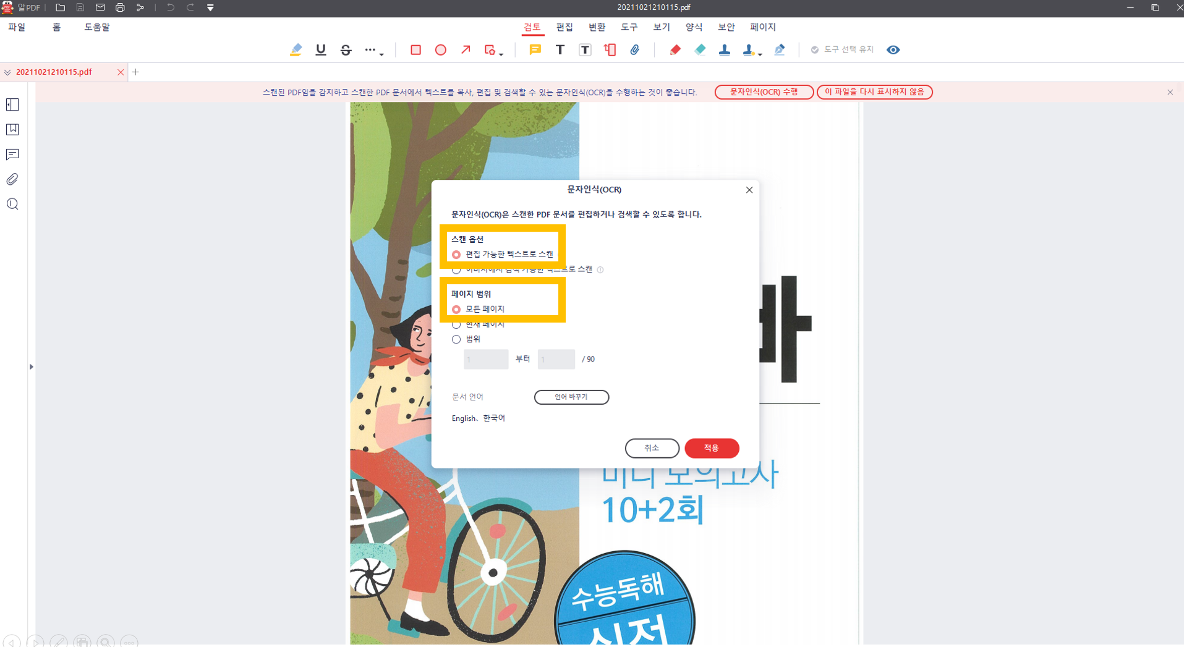Click the share icon in title bar
1184x647 pixels.
[x=140, y=7]
